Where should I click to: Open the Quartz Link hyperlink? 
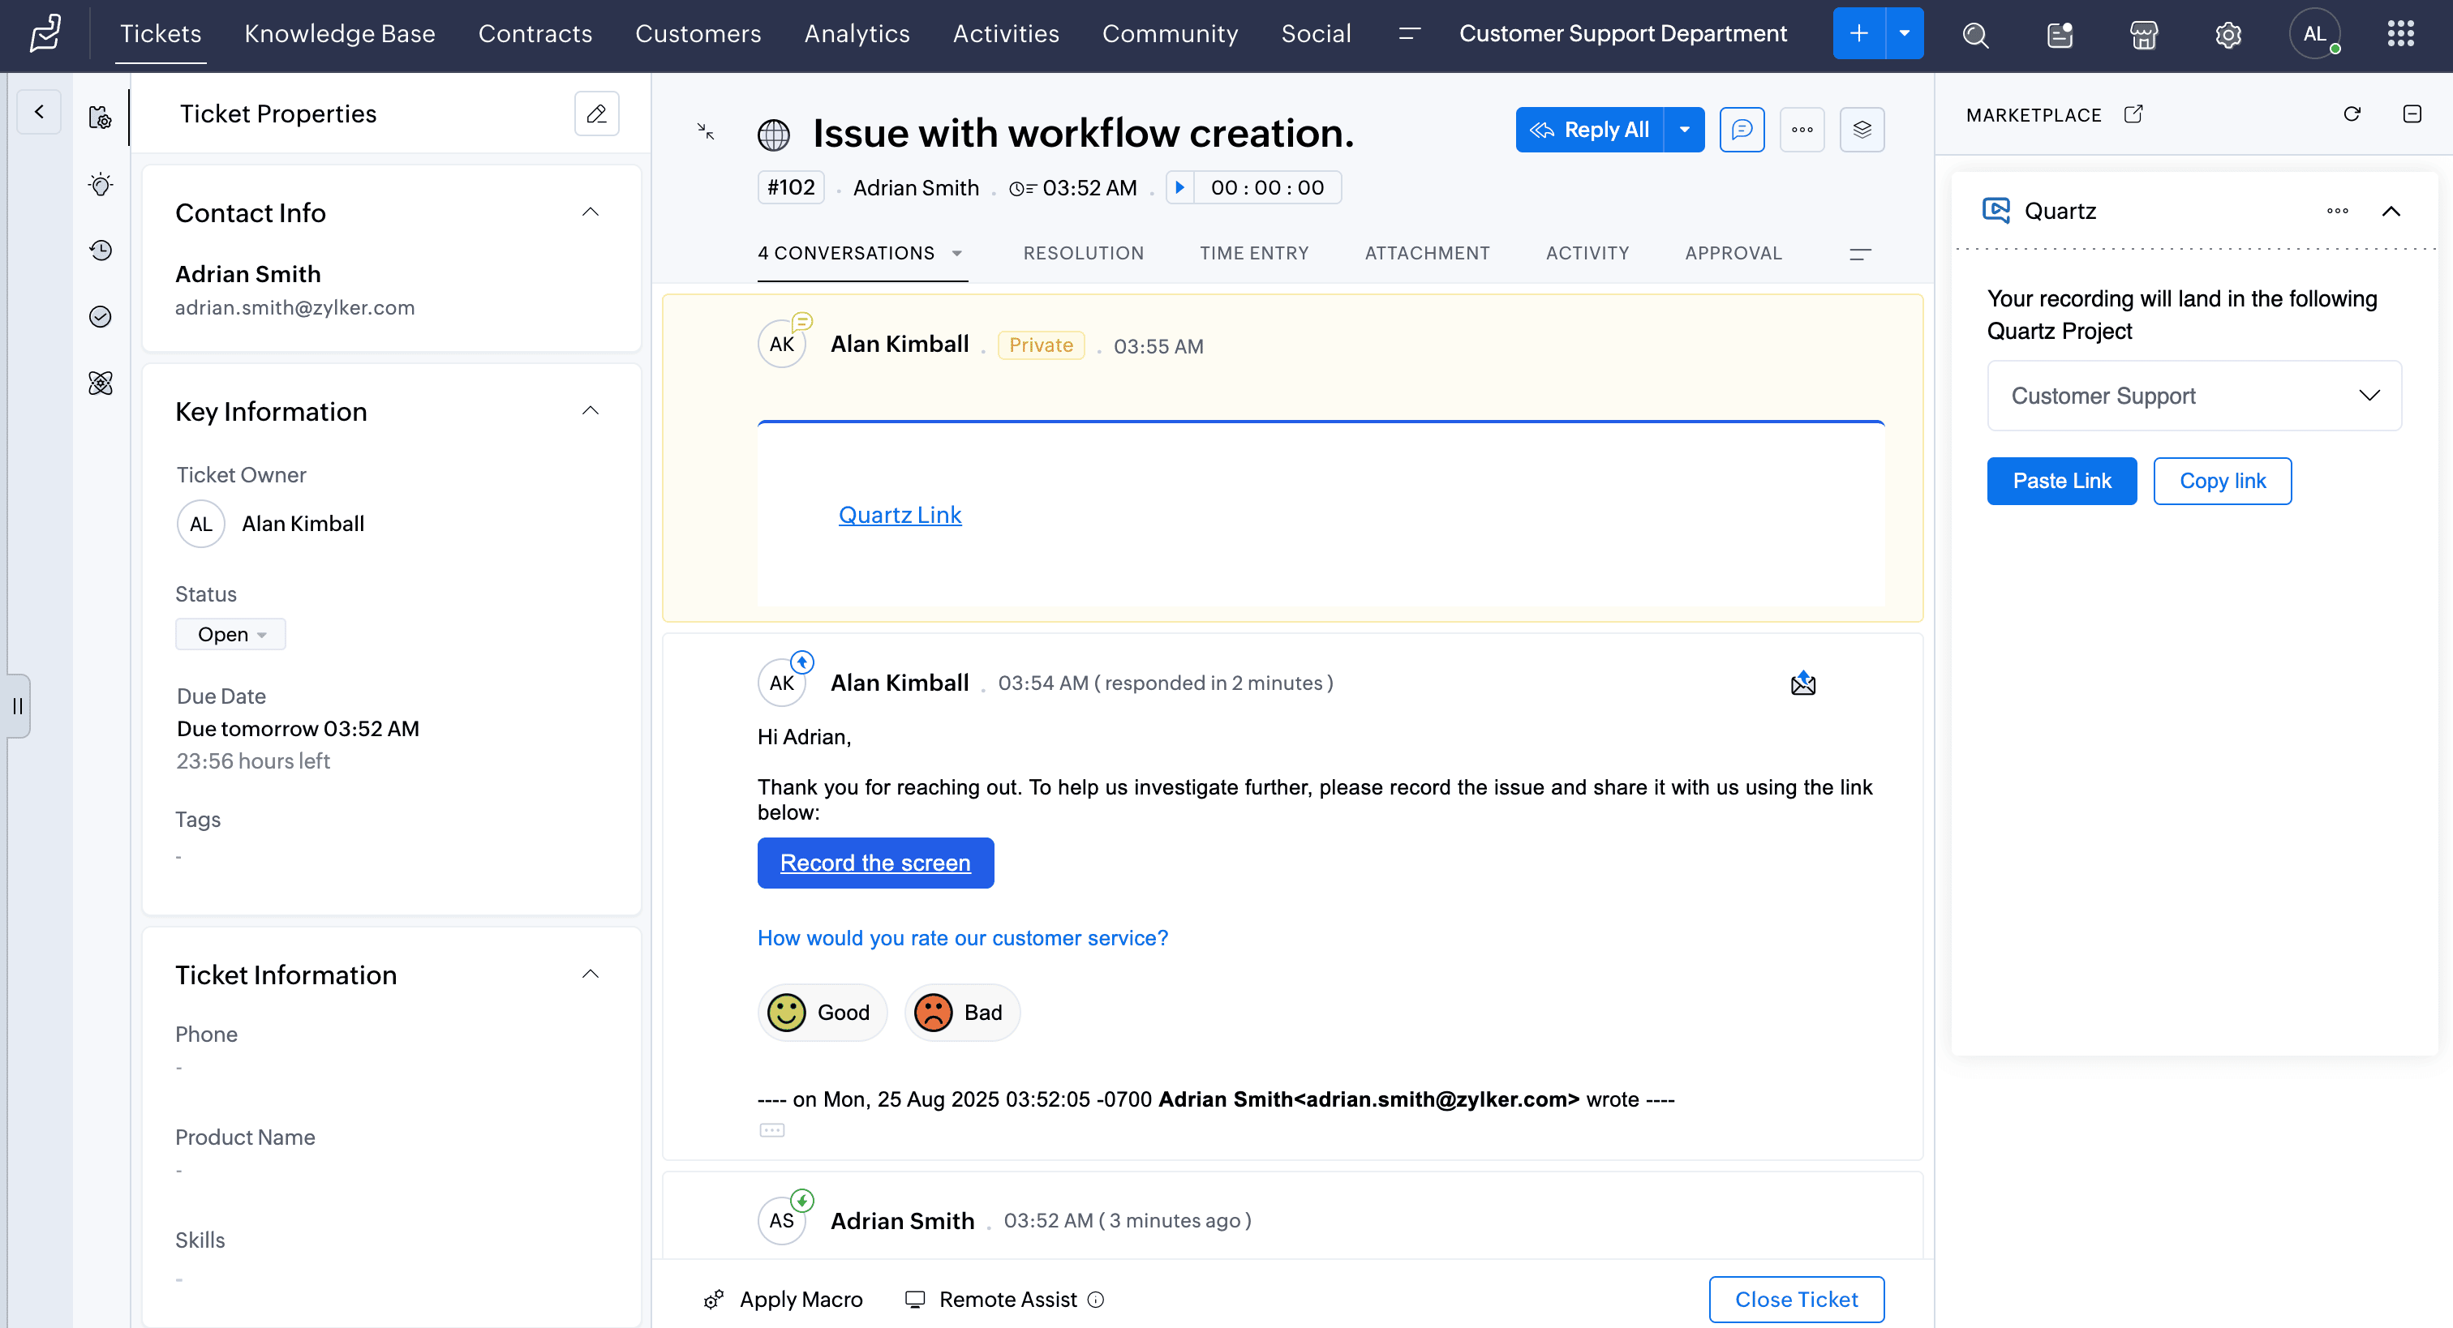pos(899,515)
